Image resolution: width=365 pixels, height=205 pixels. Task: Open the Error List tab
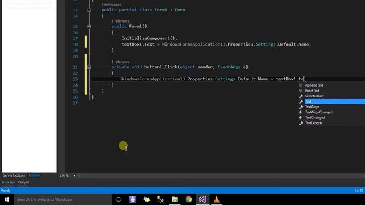click(x=8, y=182)
